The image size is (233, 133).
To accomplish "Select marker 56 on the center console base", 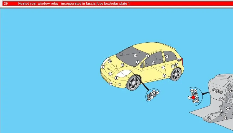I will (209, 118).
